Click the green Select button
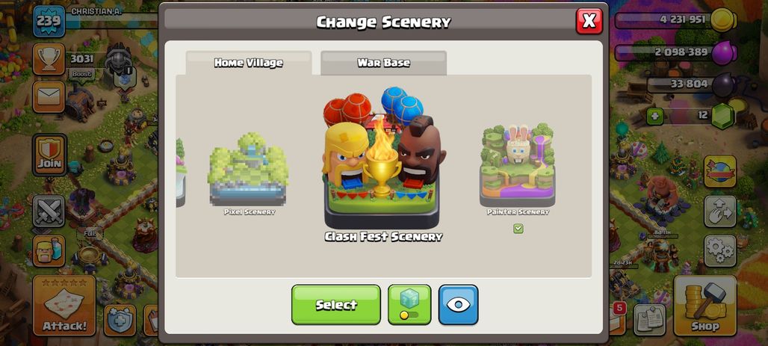 [x=336, y=304]
